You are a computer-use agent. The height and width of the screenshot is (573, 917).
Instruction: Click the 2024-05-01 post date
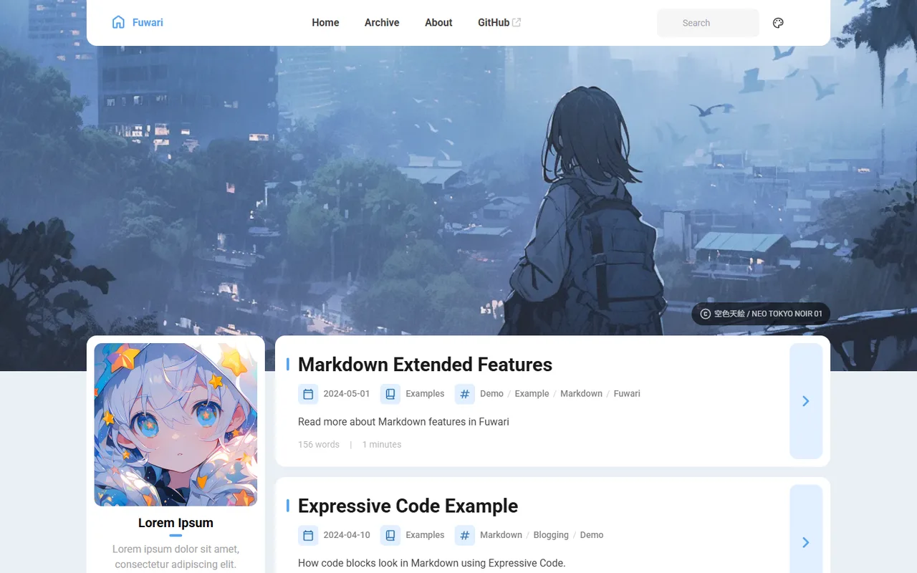[x=347, y=394]
